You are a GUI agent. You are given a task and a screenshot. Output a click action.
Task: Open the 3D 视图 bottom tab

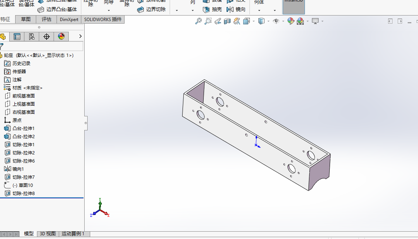coord(48,234)
